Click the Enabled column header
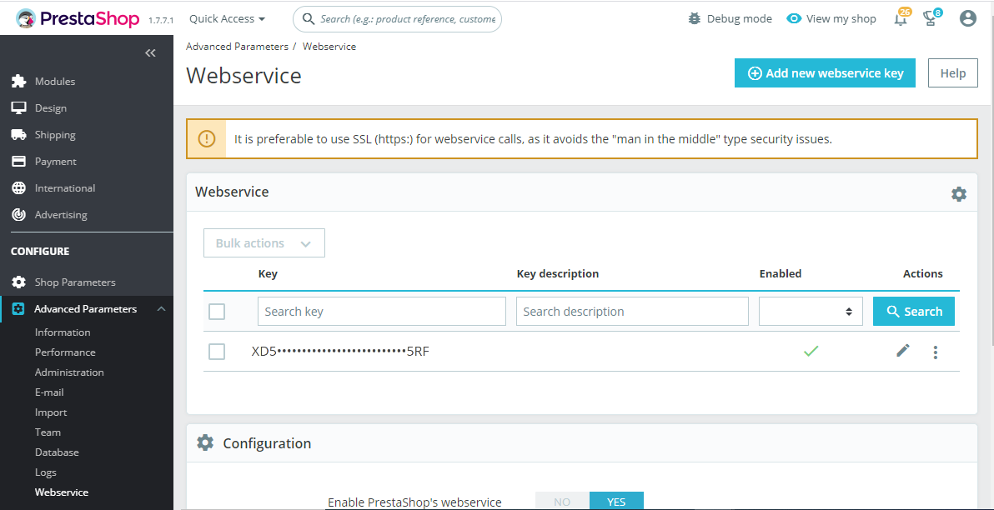 click(x=781, y=273)
